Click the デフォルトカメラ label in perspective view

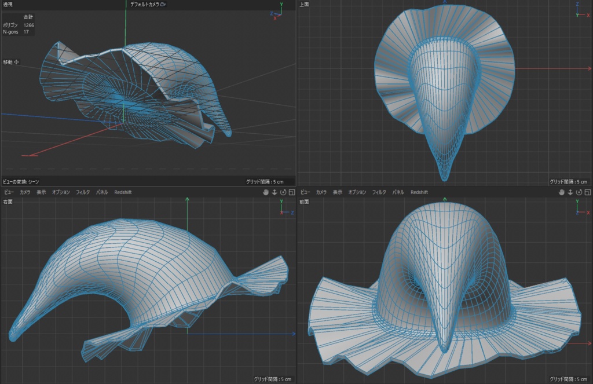pyautogui.click(x=145, y=5)
